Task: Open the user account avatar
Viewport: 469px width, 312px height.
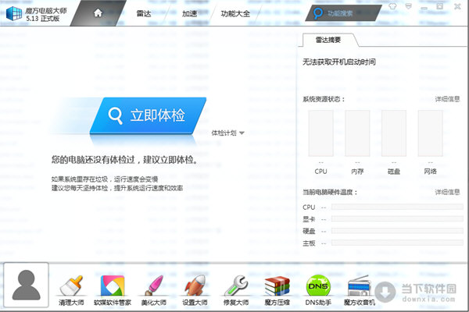Action: [27, 285]
